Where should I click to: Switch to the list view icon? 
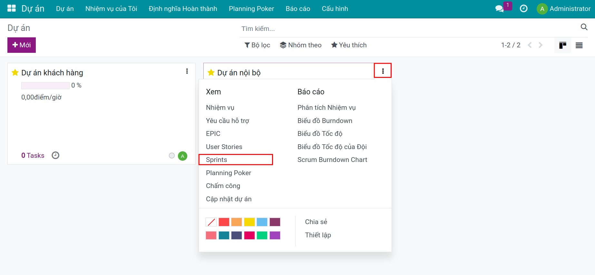tap(579, 45)
